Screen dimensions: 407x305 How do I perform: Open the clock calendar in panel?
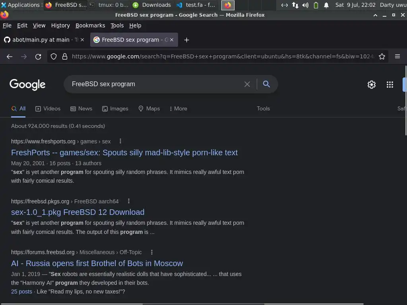click(x=355, y=5)
